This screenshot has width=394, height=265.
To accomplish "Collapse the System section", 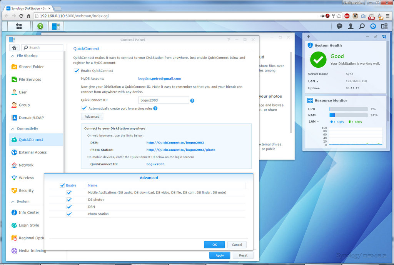I will pyautogui.click(x=13, y=202).
